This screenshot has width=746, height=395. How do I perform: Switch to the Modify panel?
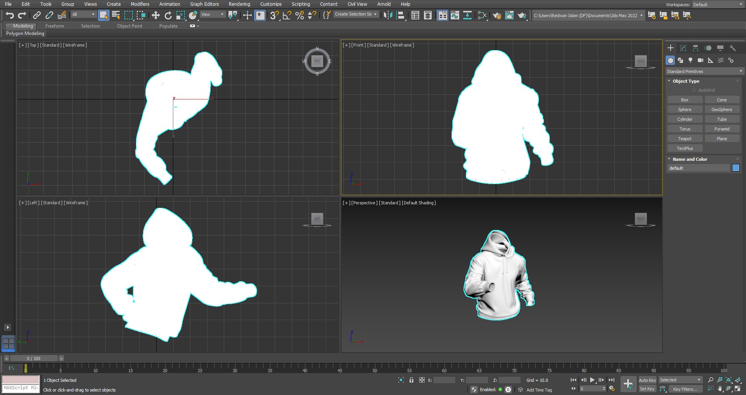[x=683, y=48]
